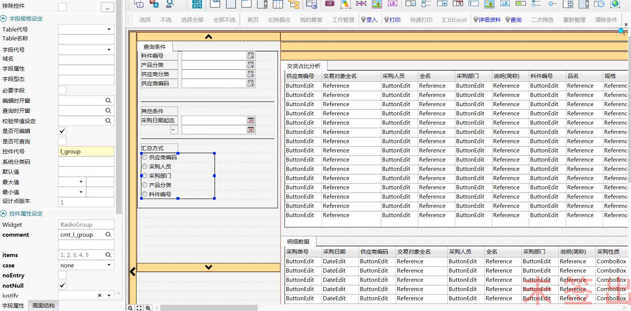631x311 pixels.
Task: Select the 明细数据 tab
Action: click(298, 241)
